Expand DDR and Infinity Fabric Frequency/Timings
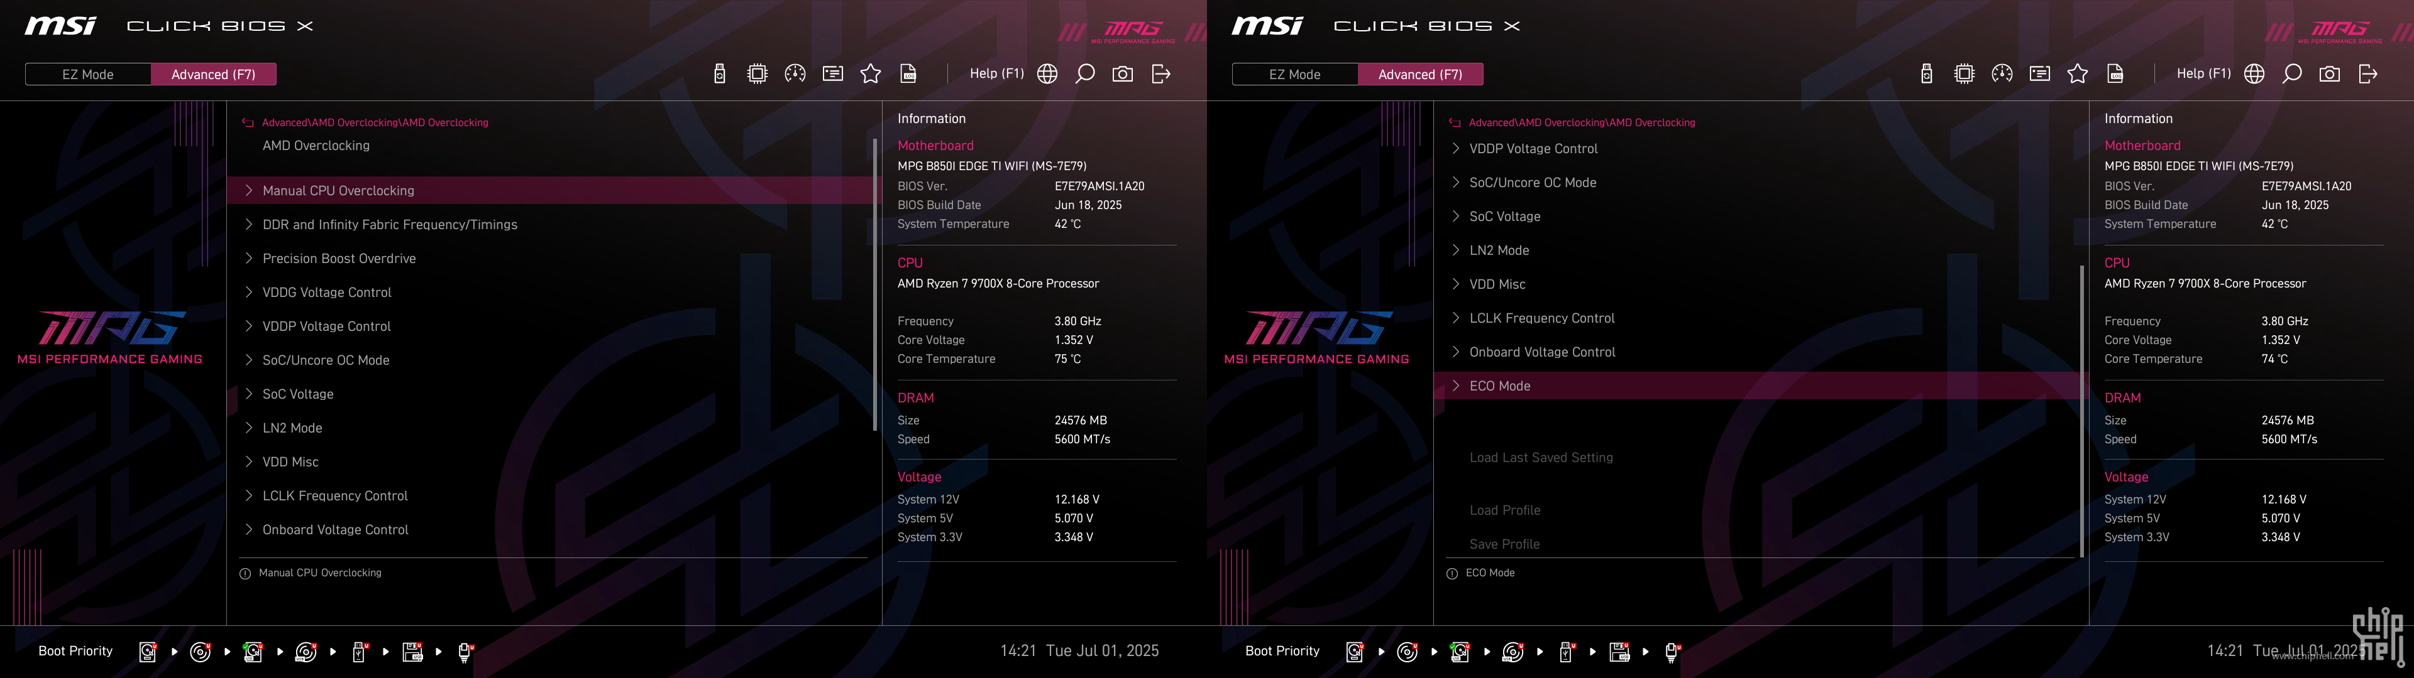 (553, 225)
